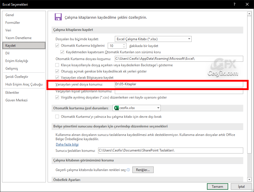
Task: Open the Güven Merkezi category
Action: click(24, 100)
